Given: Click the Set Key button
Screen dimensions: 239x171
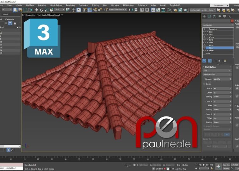Looking at the screenshot, I should [226, 168].
